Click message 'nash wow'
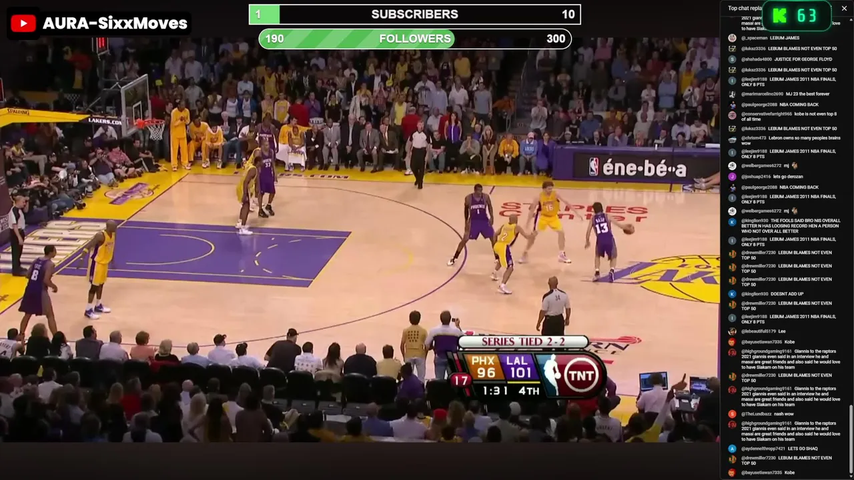The width and height of the screenshot is (854, 480). tap(784, 414)
